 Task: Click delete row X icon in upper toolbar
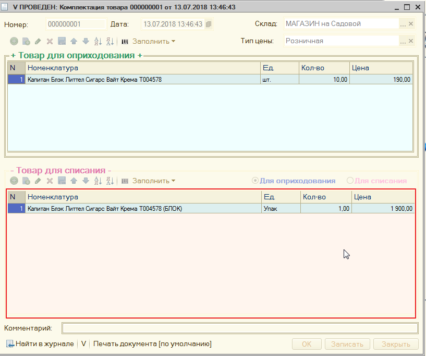[x=50, y=41]
